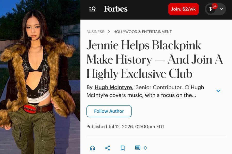Screen dimensions: 232x154
Task: Open the listen headphones icon
Action: pyautogui.click(x=93, y=148)
